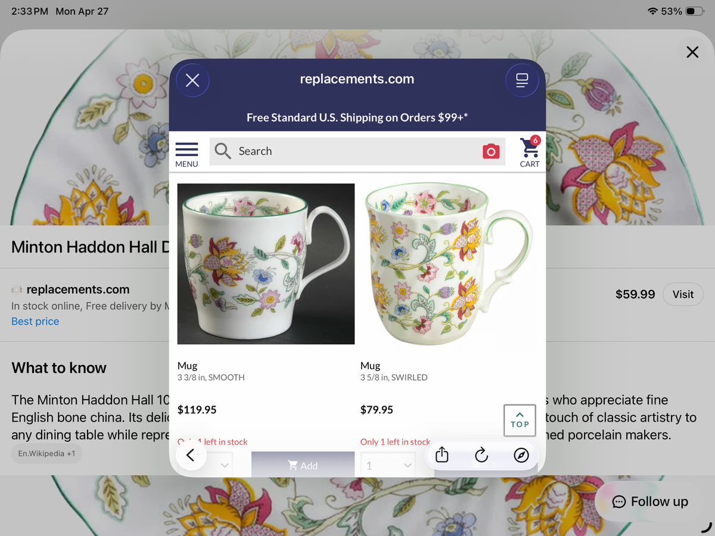The image size is (715, 536).
Task: Close the replacements.com in-app browser panel
Action: click(192, 80)
